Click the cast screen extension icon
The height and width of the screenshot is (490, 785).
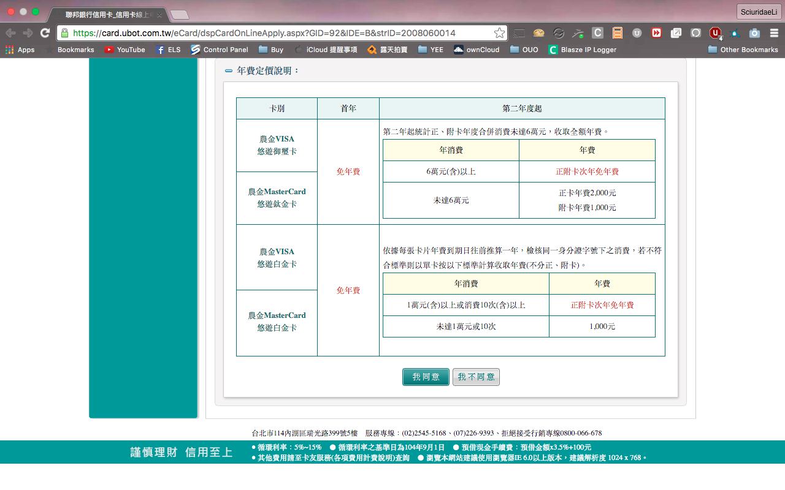[519, 33]
